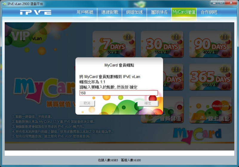This screenshot has width=239, height=167.
Task: Click the IPVE logo in header
Action: 36,12
